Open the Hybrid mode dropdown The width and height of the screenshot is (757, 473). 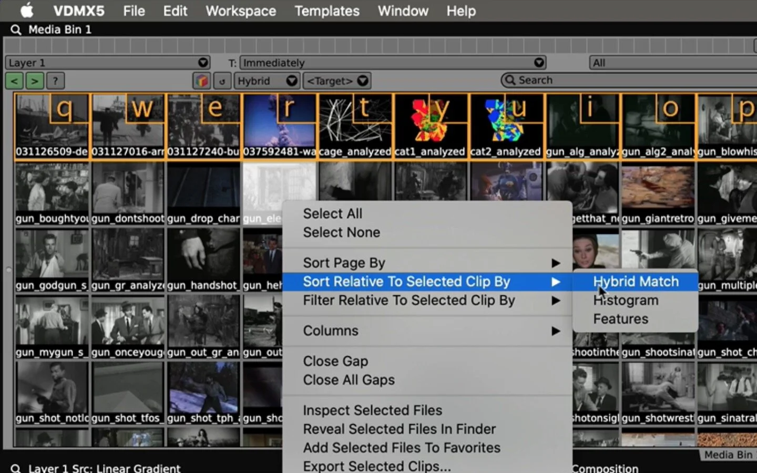pyautogui.click(x=267, y=80)
